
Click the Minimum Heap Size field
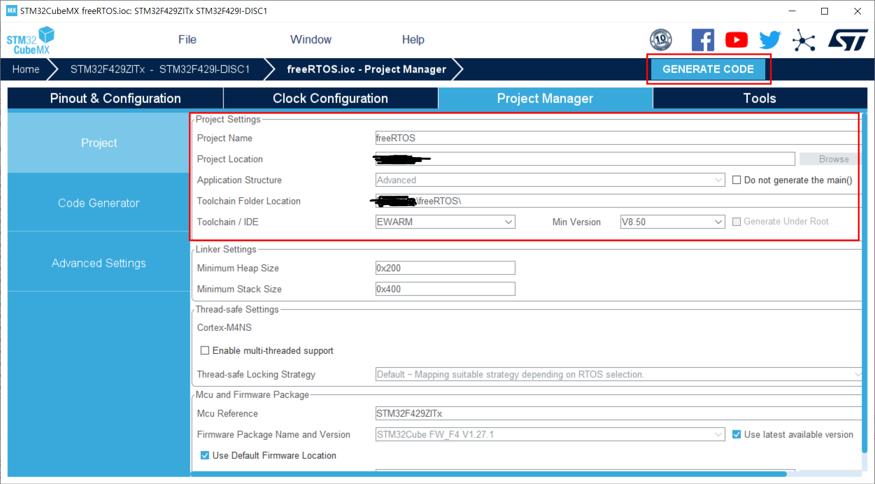pos(445,268)
